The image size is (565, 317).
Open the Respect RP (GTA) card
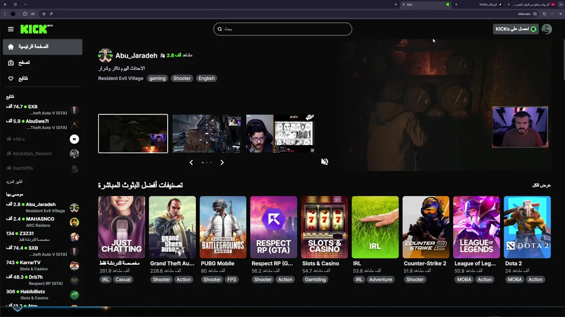274,227
